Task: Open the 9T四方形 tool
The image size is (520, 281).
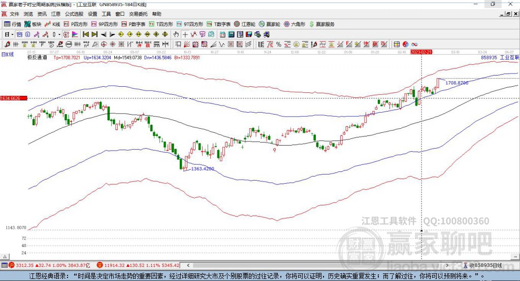Action: click(x=190, y=24)
